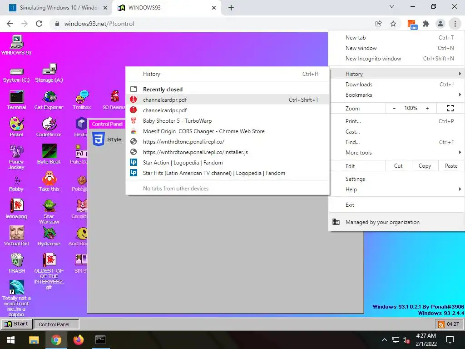
Task: Click the address bar URL field
Action: tap(211, 24)
